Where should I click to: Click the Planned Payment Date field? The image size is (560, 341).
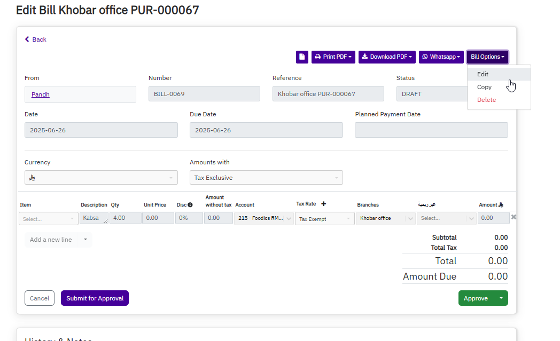click(431, 130)
